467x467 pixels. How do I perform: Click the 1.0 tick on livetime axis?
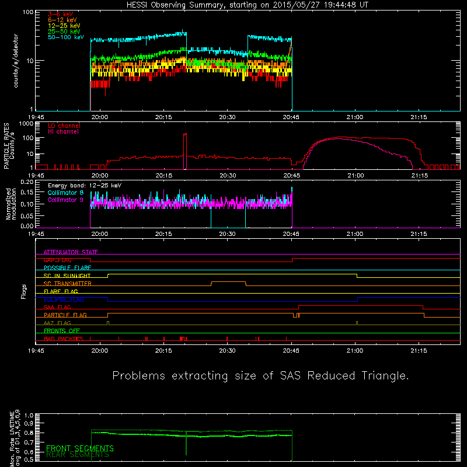[29, 415]
